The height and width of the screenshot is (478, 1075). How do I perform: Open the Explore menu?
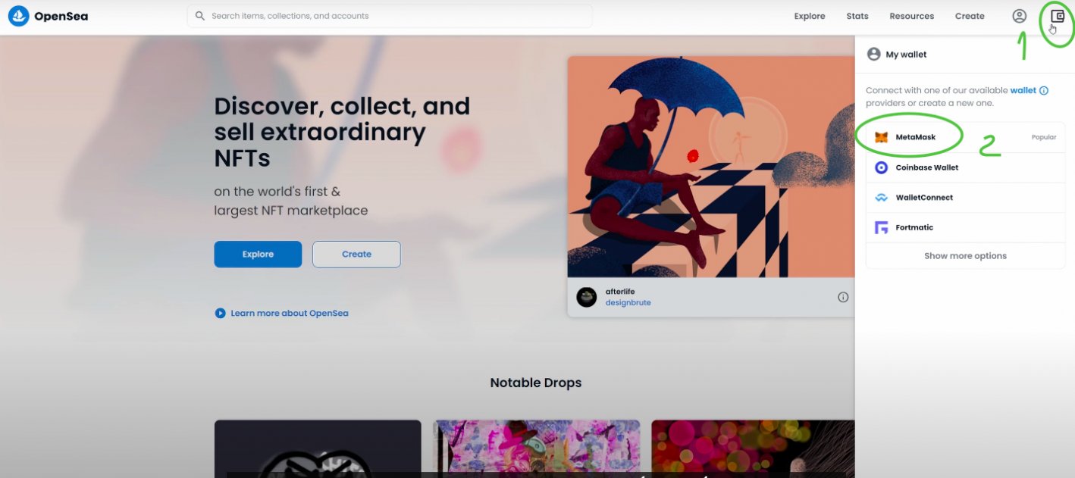pos(810,16)
